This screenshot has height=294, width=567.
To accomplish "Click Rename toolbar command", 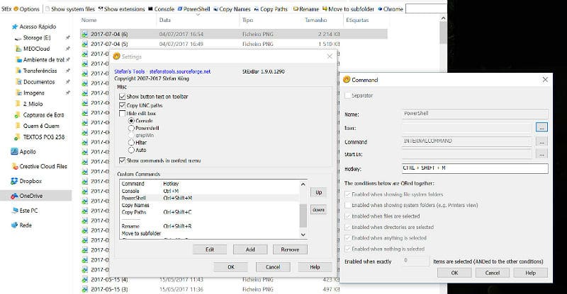I will coord(306,9).
